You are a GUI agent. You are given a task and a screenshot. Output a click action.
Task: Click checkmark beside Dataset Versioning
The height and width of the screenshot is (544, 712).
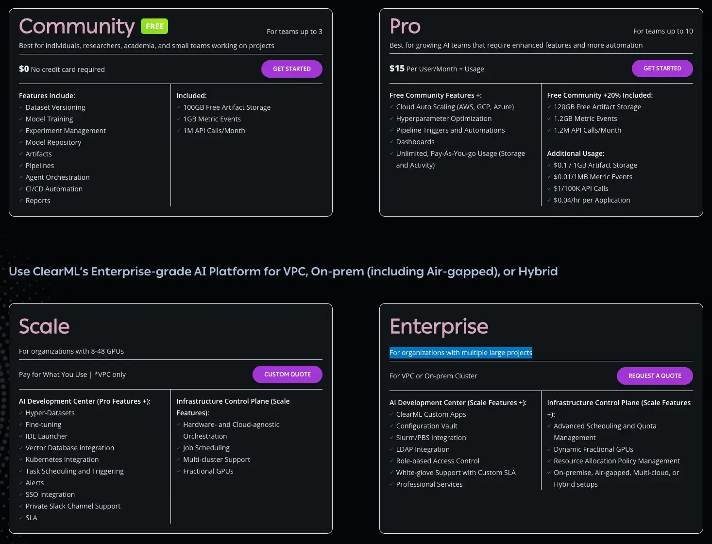pos(21,107)
